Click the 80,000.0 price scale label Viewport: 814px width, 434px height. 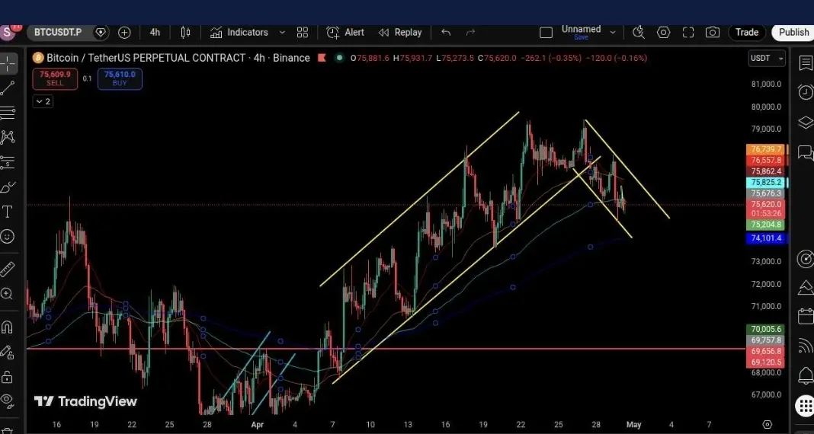click(766, 107)
